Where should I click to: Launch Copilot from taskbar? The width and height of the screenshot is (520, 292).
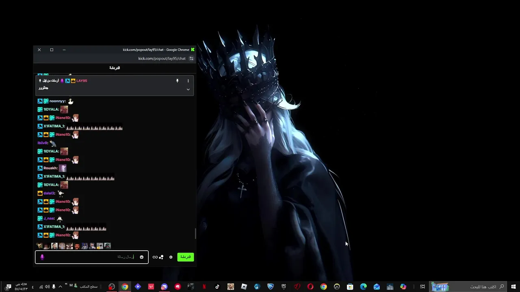(x=403, y=286)
